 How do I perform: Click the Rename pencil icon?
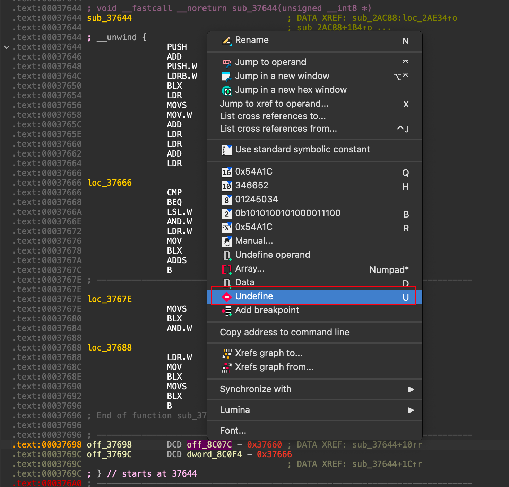[x=227, y=41]
